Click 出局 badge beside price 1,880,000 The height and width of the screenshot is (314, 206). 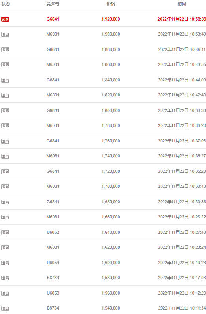pyautogui.click(x=5, y=50)
